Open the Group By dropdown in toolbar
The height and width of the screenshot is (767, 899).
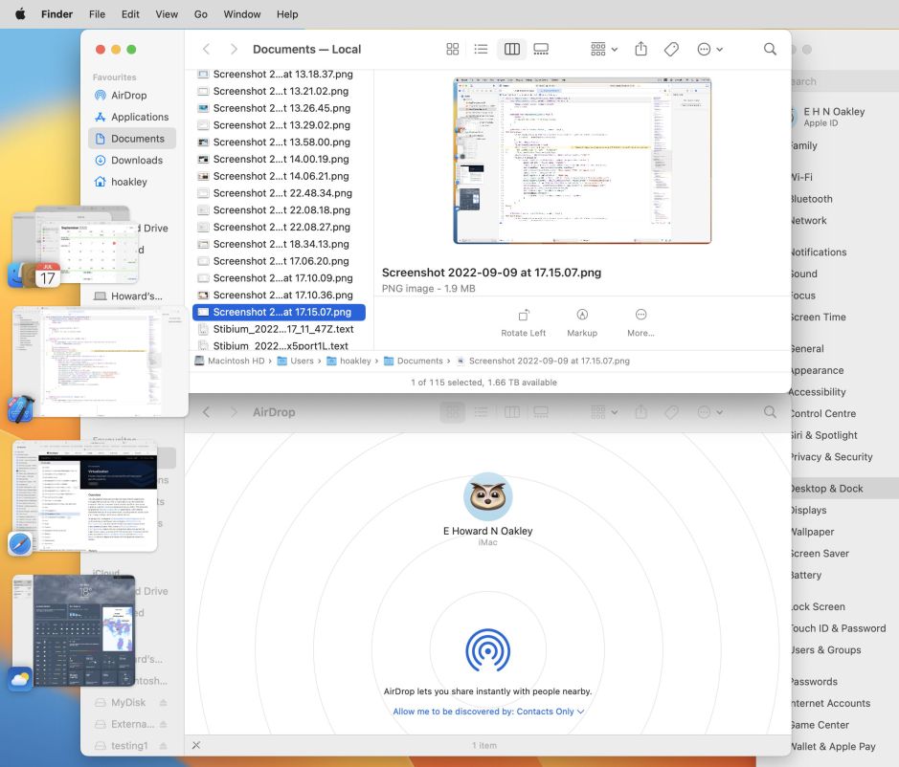pyautogui.click(x=603, y=49)
